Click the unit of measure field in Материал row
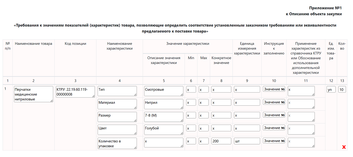The height and width of the screenshot is (157, 353). pos(247,102)
